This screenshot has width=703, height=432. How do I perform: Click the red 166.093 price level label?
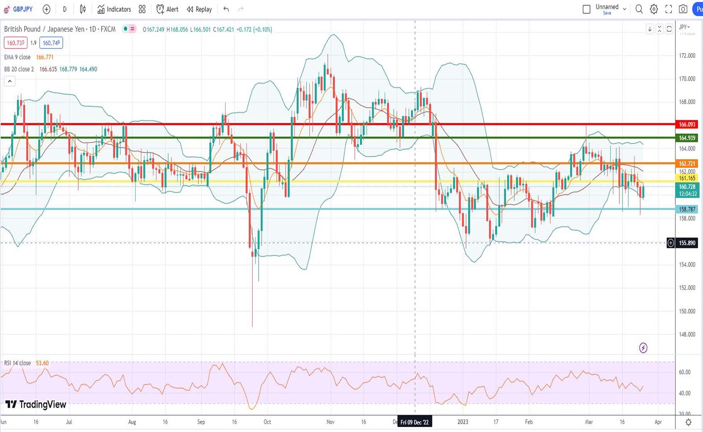point(687,124)
